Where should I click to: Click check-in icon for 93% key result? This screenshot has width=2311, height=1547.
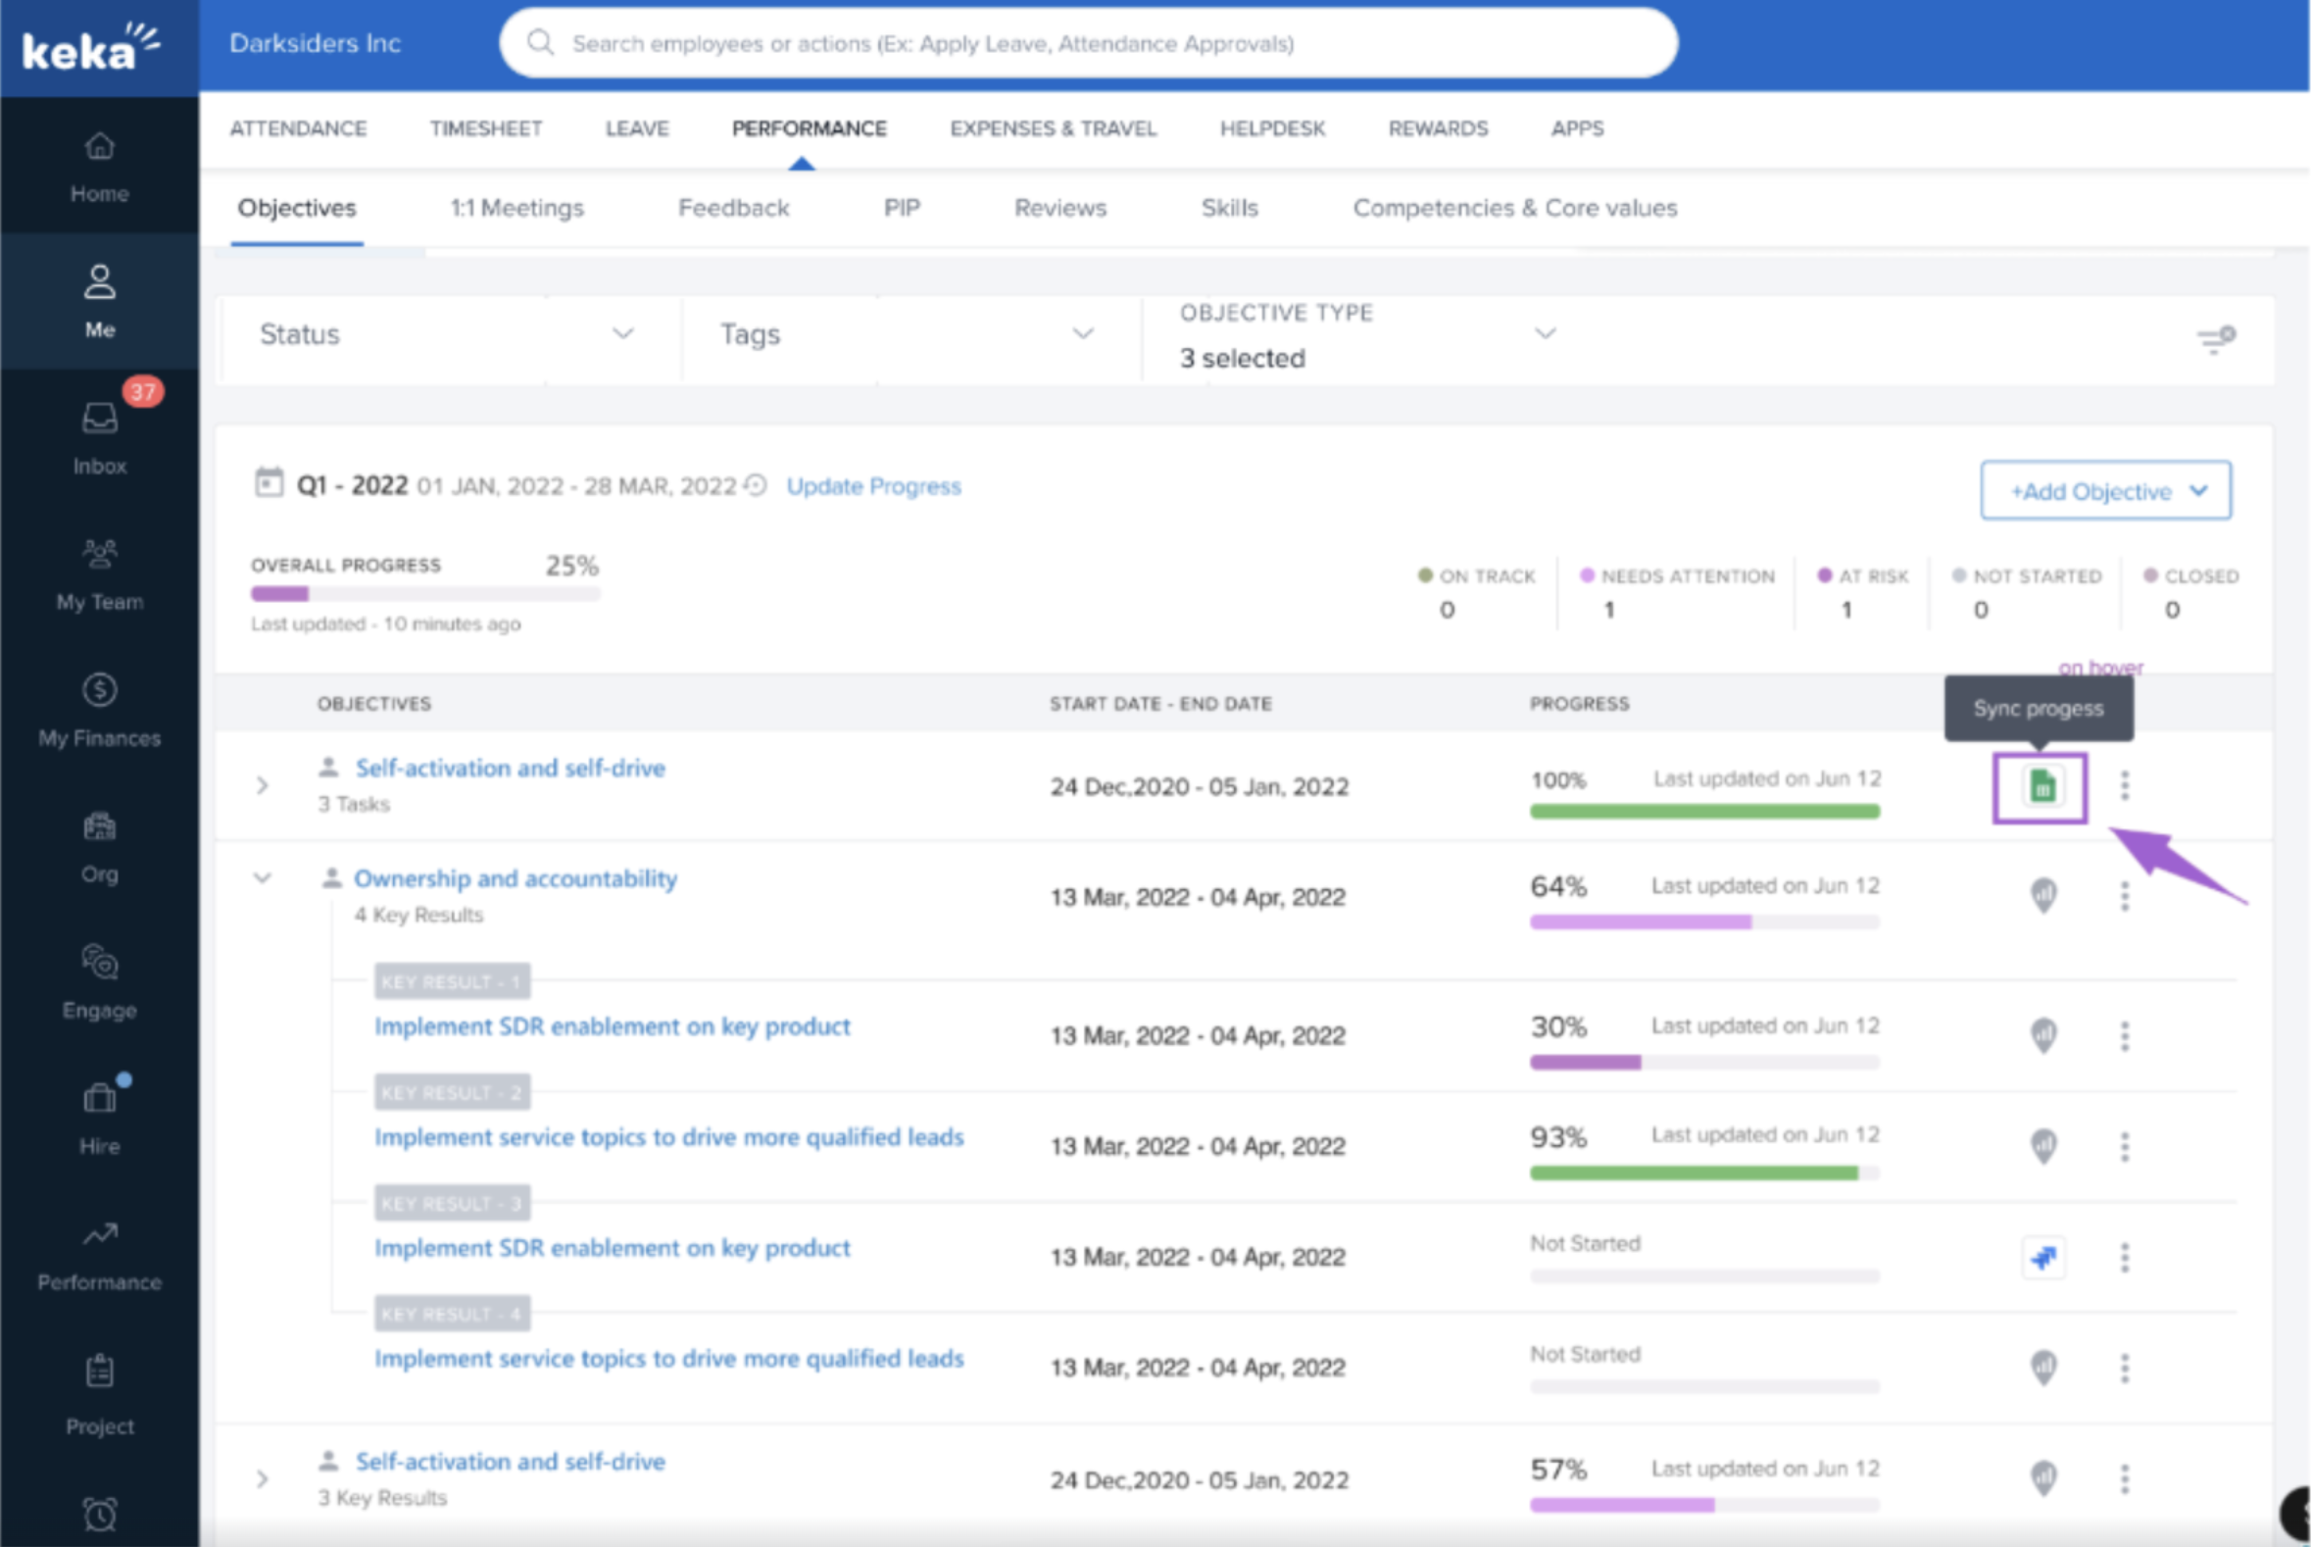coord(2042,1145)
